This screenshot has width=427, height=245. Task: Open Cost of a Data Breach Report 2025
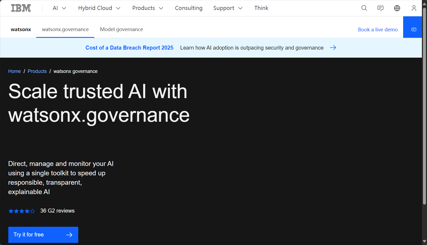[129, 48]
